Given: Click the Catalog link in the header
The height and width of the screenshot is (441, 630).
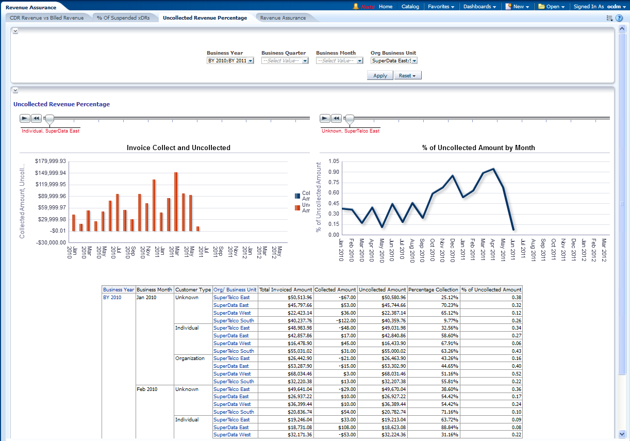Looking at the screenshot, I should 410,7.
